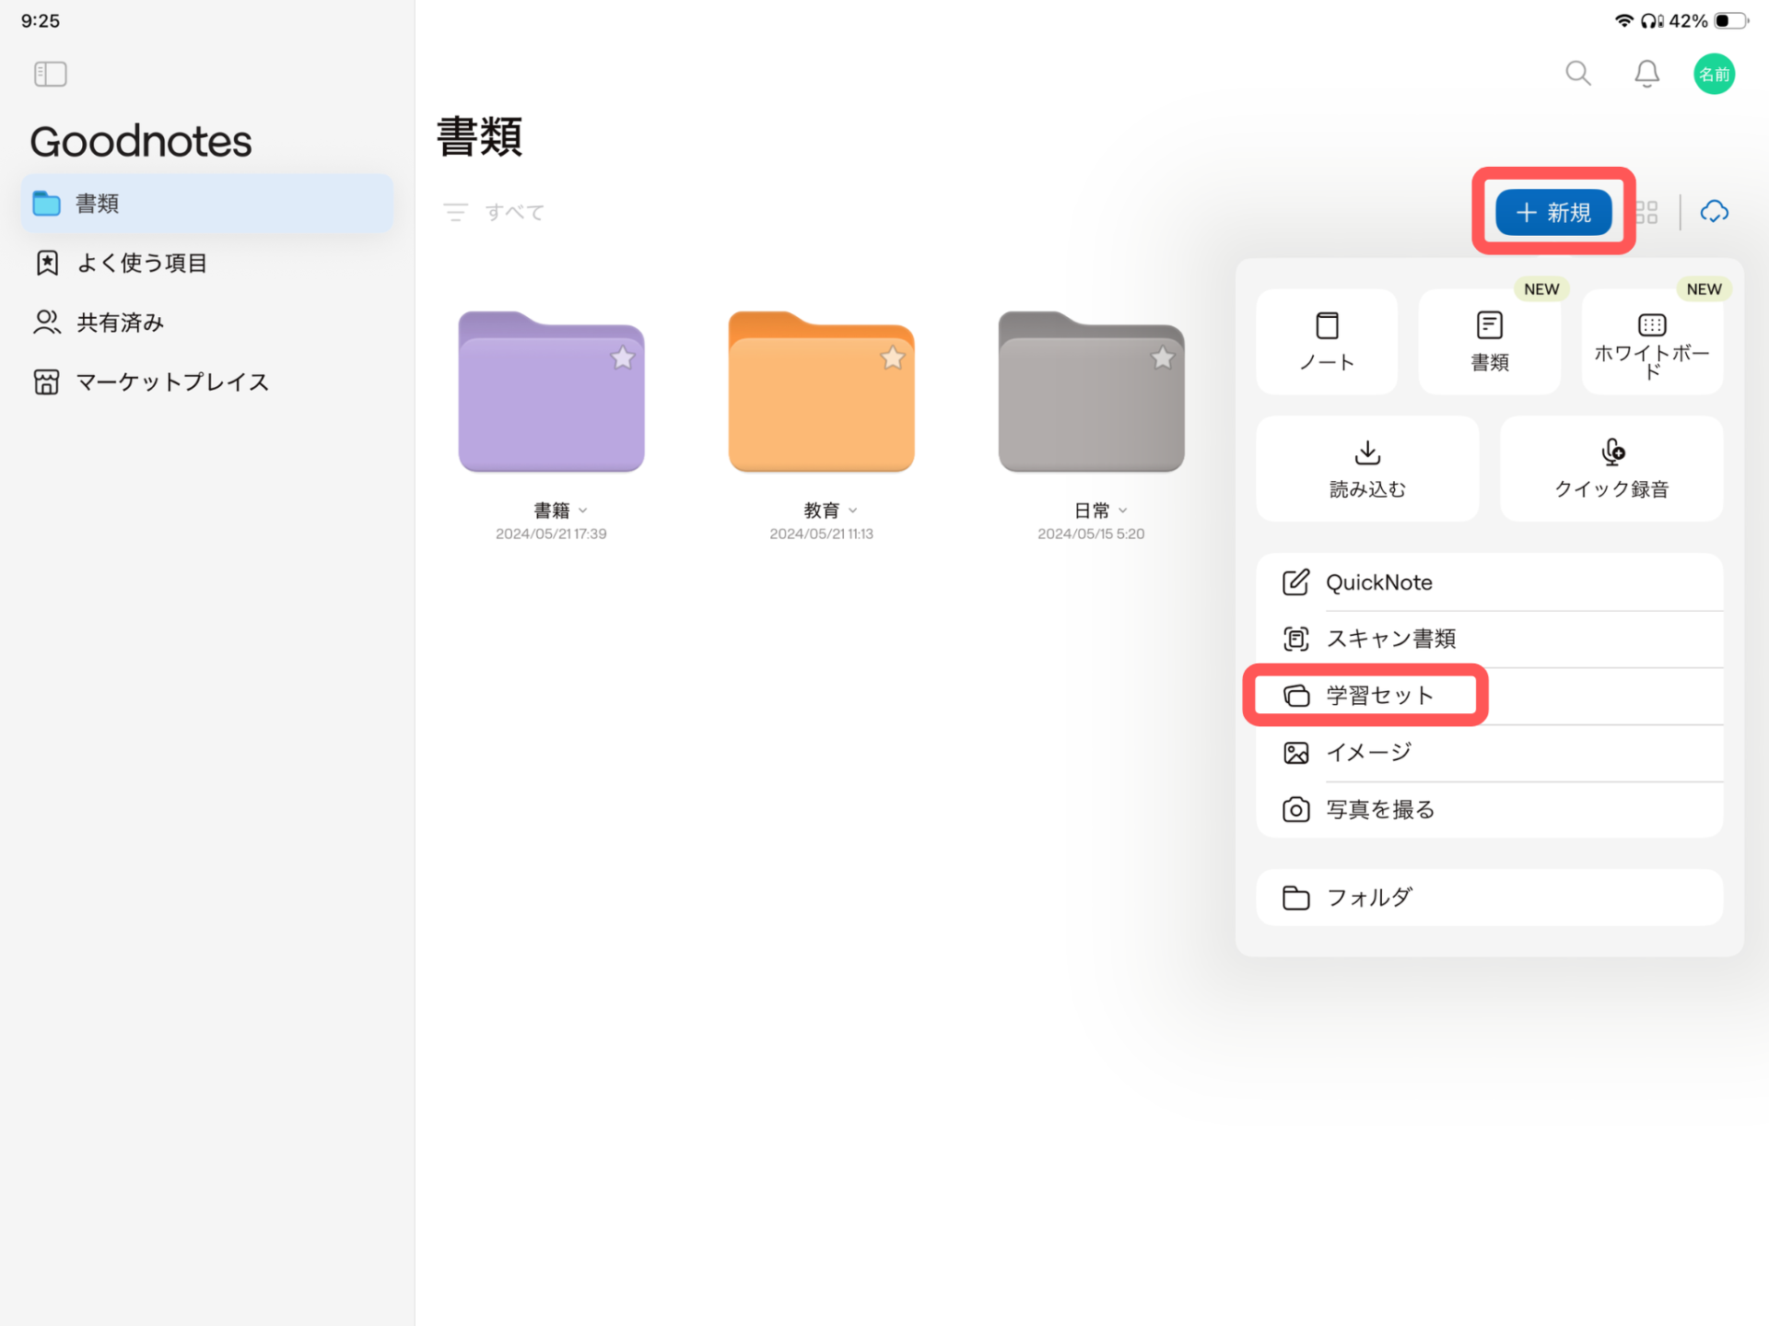Open notifications bell icon

coord(1646,73)
